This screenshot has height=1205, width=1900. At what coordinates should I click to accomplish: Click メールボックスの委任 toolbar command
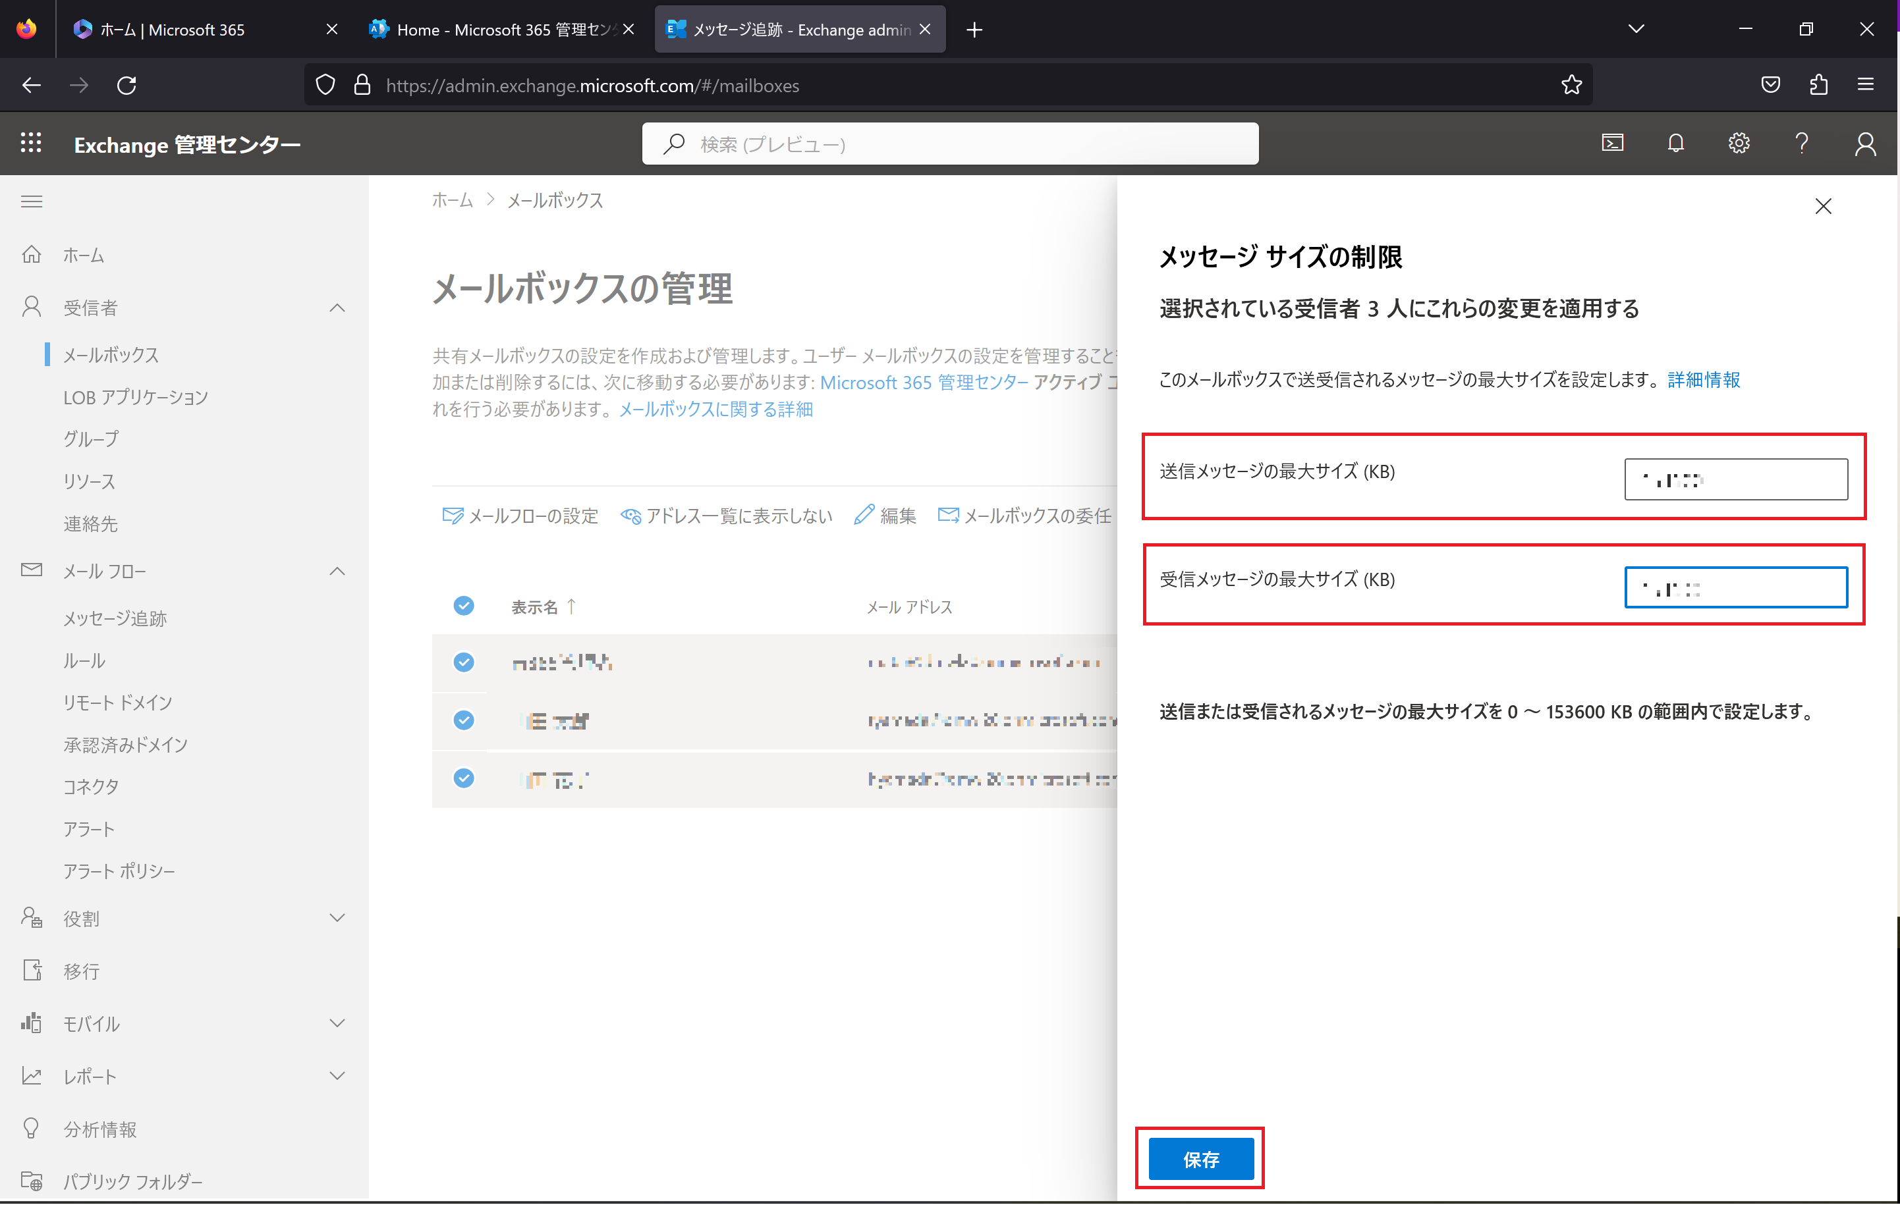pos(1024,516)
